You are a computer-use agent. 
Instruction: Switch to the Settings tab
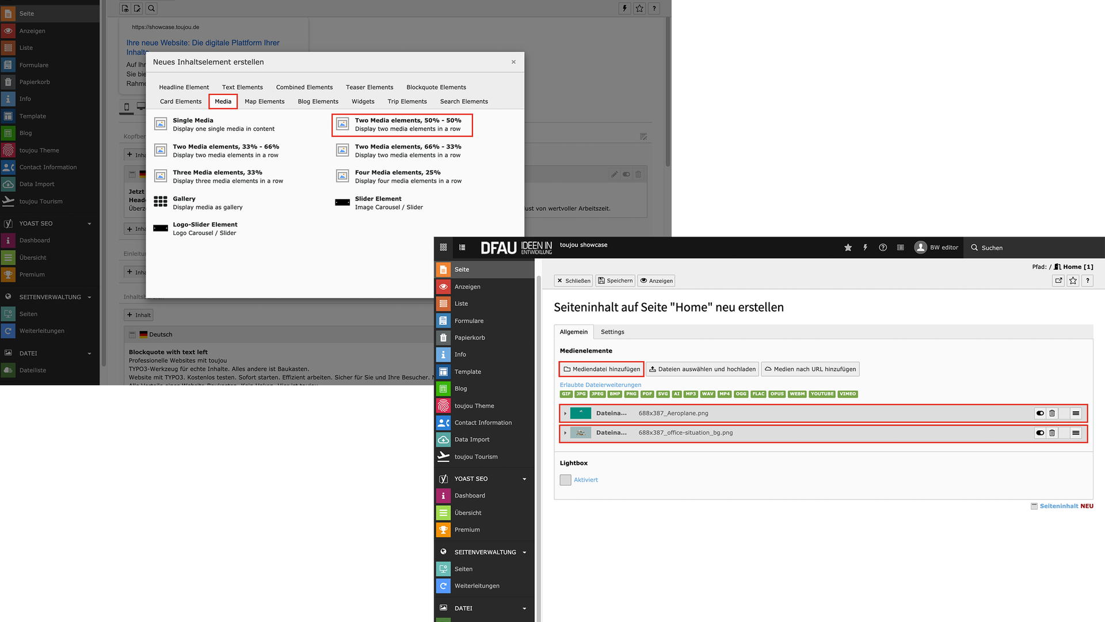(612, 332)
